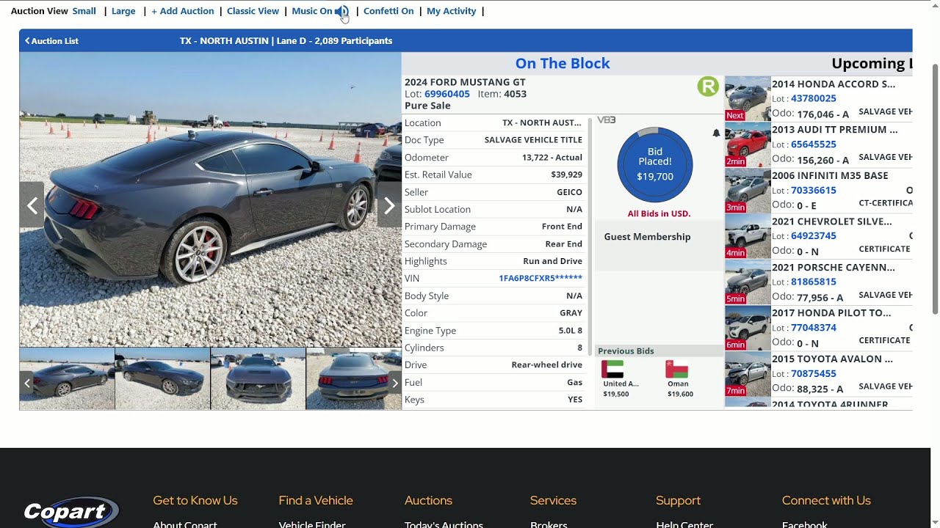Open upcoming lot 77048374
This screenshot has width=940, height=528.
[814, 328]
